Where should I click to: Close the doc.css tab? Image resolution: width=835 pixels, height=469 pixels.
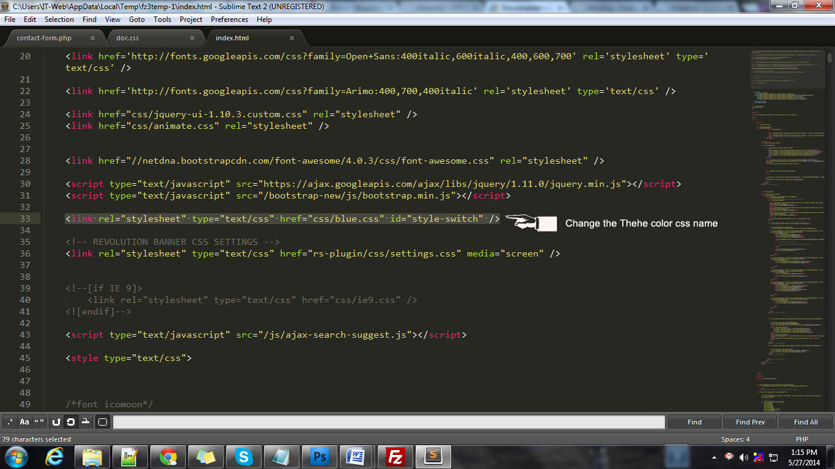[x=192, y=38]
